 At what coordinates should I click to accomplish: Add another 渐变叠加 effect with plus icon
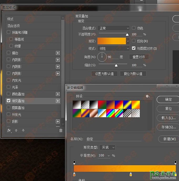(x=58, y=101)
